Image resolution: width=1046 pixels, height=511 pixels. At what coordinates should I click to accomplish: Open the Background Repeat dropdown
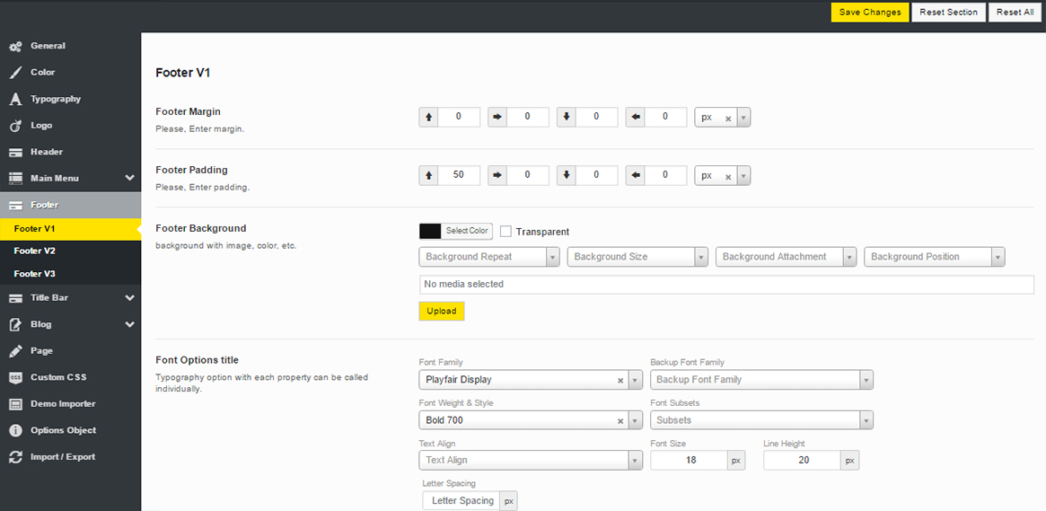[489, 257]
